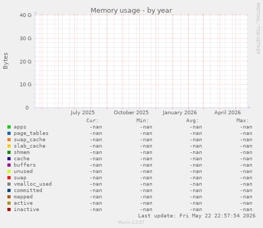
Task: Click the page_tables Avg value '-nan'
Action: click(x=196, y=133)
